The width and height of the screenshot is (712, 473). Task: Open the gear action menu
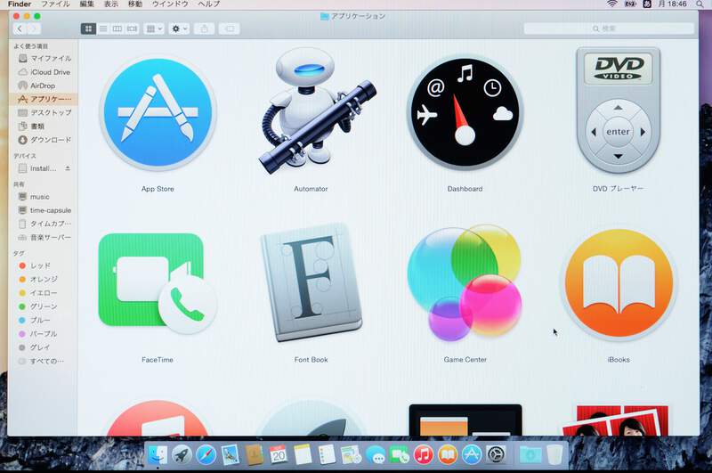coord(179,29)
